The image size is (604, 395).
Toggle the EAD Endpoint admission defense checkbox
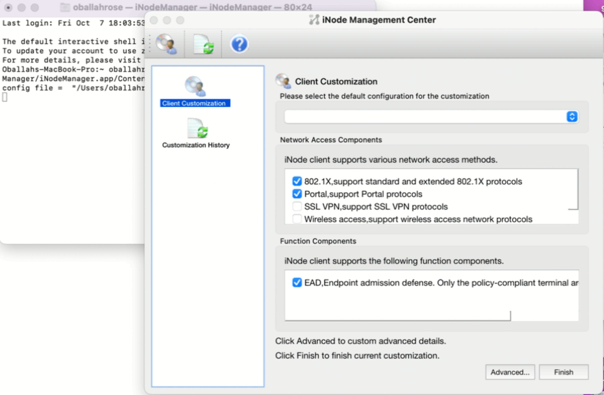coord(297,283)
